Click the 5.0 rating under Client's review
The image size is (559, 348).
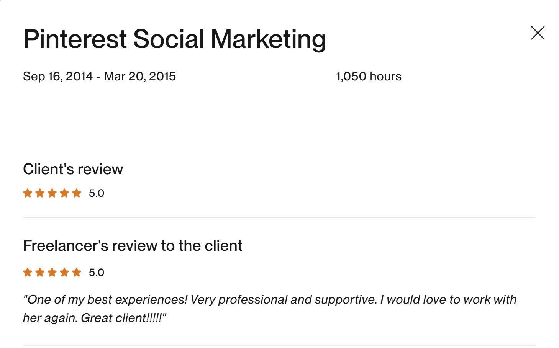(x=97, y=193)
